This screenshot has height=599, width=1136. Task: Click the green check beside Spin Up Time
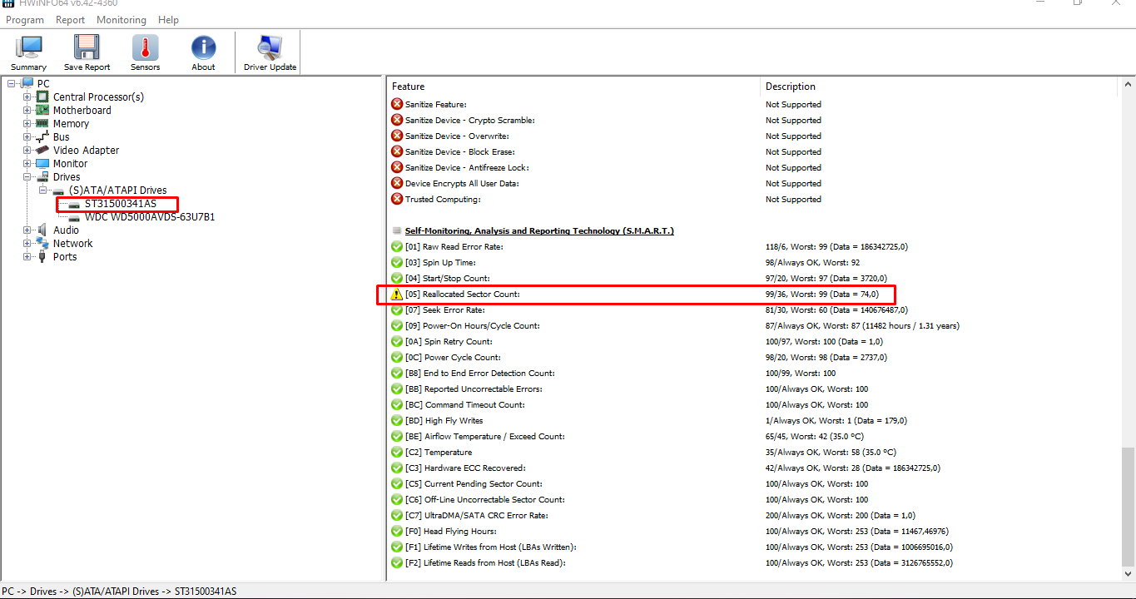pos(397,262)
